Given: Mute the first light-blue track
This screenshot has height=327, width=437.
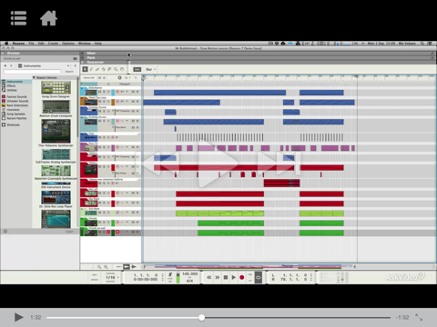Looking at the screenshot, I should (x=100, y=92).
